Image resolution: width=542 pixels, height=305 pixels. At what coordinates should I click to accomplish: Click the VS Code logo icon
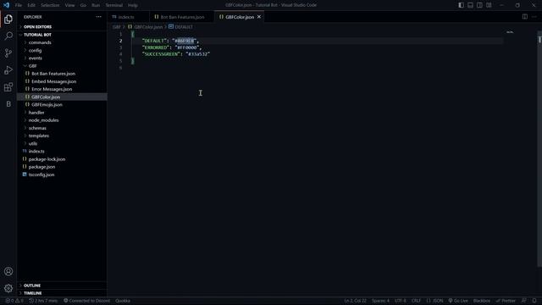click(x=6, y=5)
